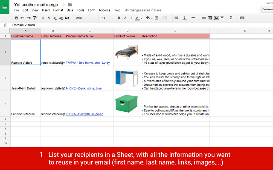Open the fill color bucket

tap(148, 18)
